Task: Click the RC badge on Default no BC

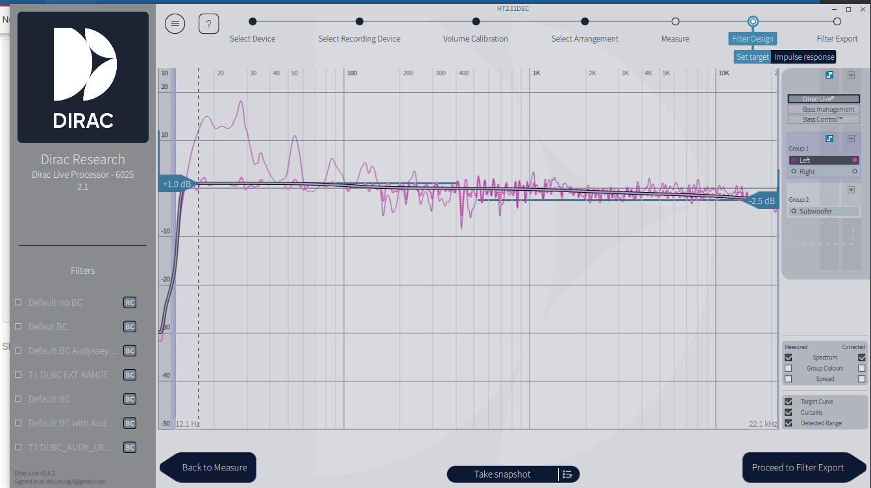Action: [130, 302]
